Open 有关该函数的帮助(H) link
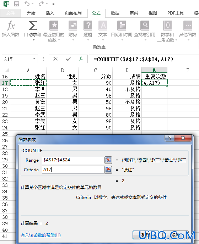The width and height of the screenshot is (199, 244). click(x=41, y=235)
